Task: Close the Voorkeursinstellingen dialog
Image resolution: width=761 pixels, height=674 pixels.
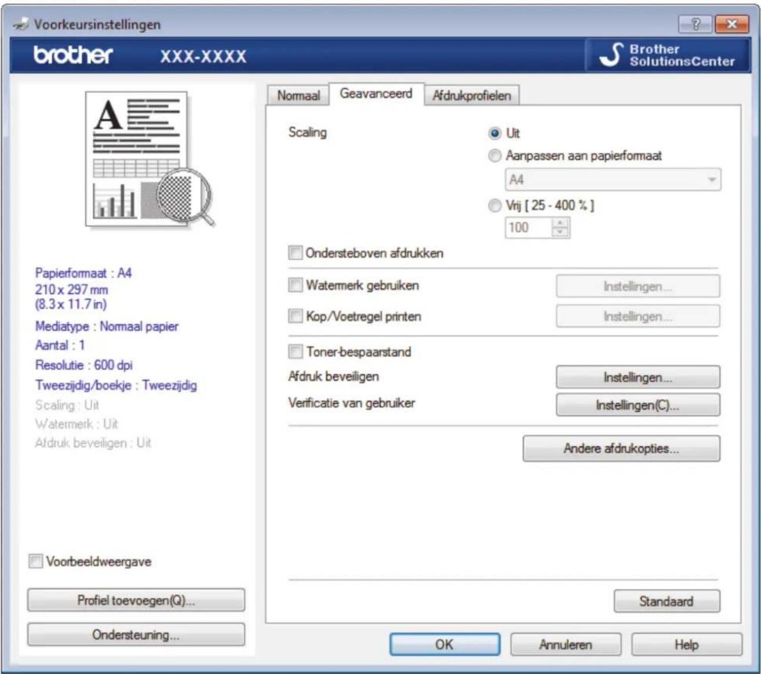Action: 731,24
